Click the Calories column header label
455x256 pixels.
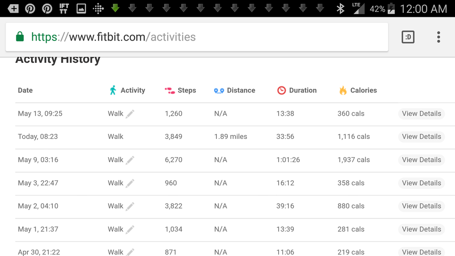point(363,90)
